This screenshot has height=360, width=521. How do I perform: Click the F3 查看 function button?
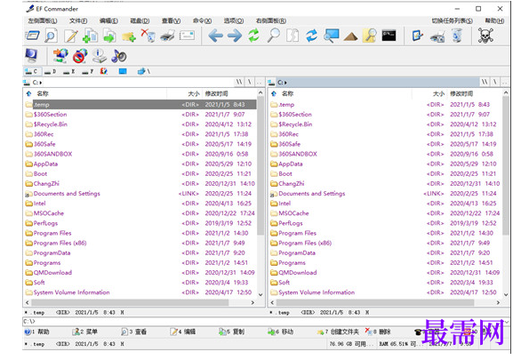point(134,332)
